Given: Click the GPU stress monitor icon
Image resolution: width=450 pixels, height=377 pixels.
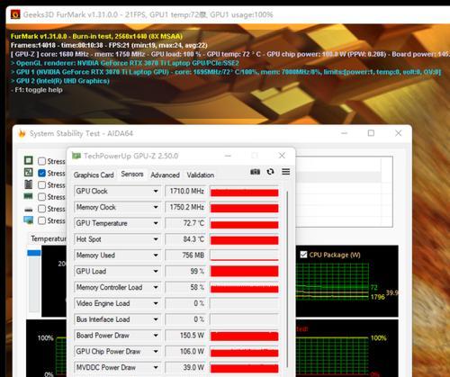Looking at the screenshot, I should pyautogui.click(x=28, y=220).
